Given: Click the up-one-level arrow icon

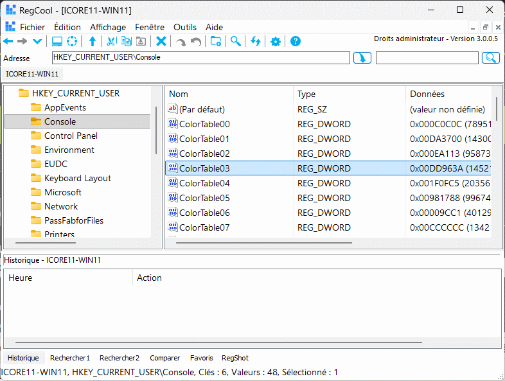Looking at the screenshot, I should click(93, 42).
